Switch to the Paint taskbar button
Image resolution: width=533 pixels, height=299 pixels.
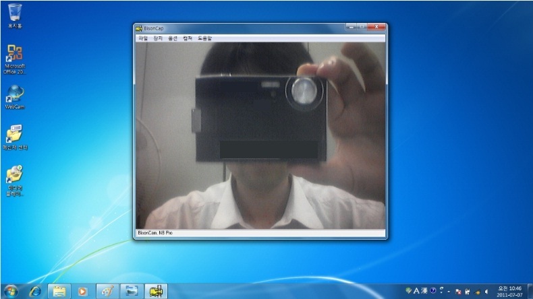click(x=107, y=291)
